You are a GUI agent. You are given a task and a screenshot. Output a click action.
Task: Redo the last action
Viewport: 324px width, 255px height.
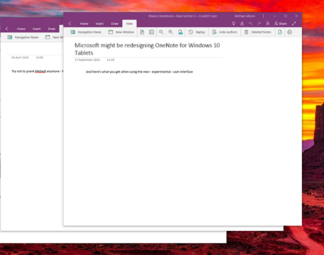tap(259, 23)
